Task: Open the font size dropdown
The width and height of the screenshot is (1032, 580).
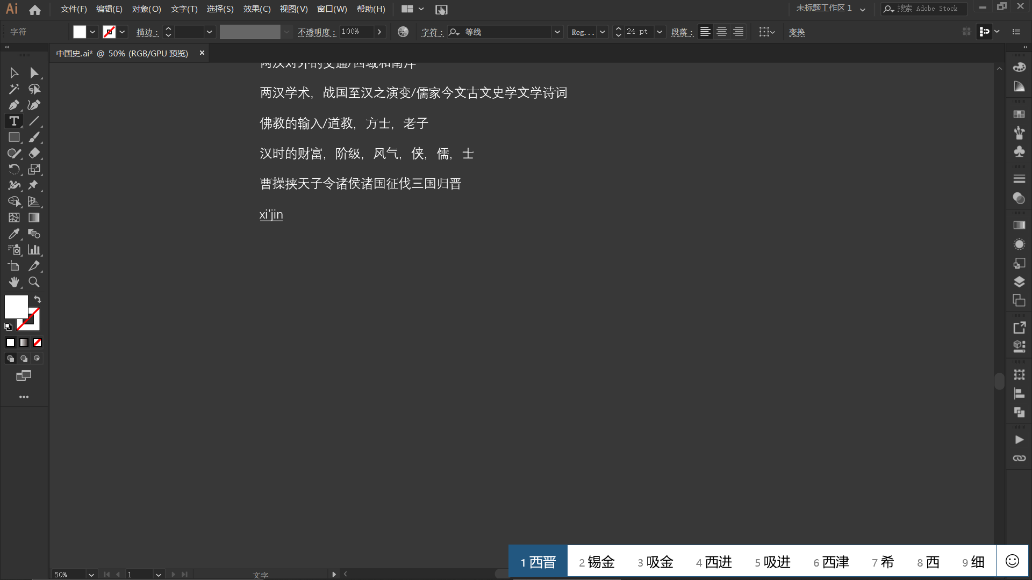Action: pos(660,32)
